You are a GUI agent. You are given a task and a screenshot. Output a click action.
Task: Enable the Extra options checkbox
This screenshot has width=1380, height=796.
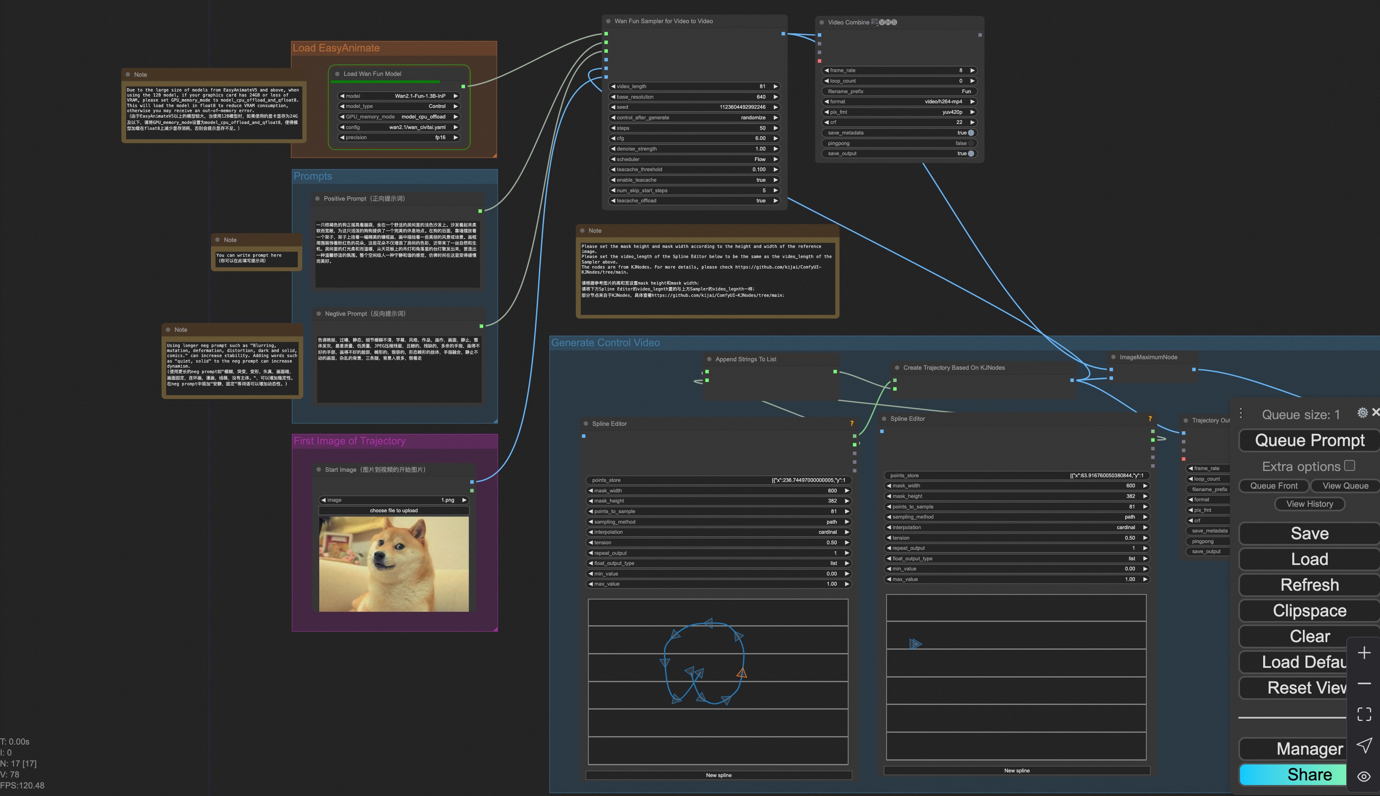tap(1349, 465)
